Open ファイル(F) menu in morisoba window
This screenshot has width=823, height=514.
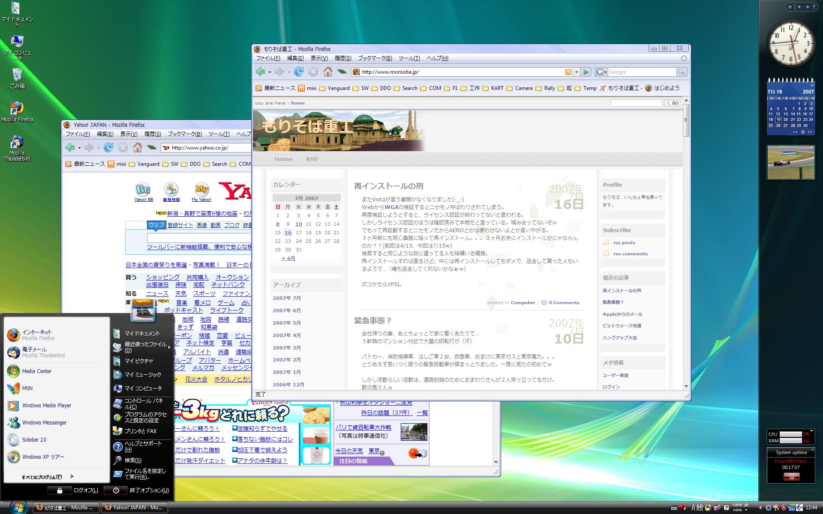[268, 58]
